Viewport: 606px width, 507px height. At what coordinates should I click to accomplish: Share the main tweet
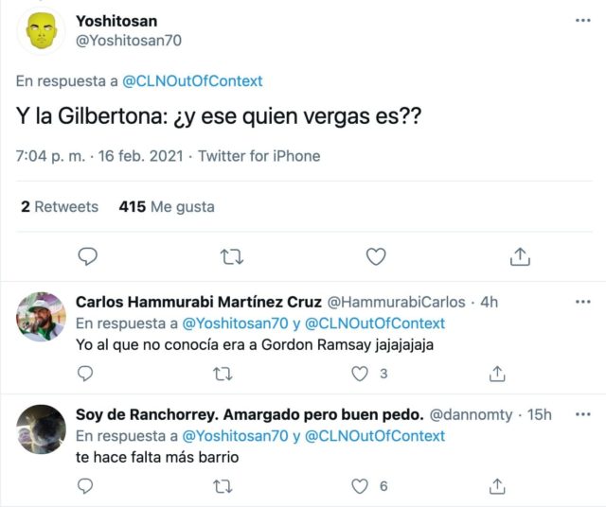519,255
